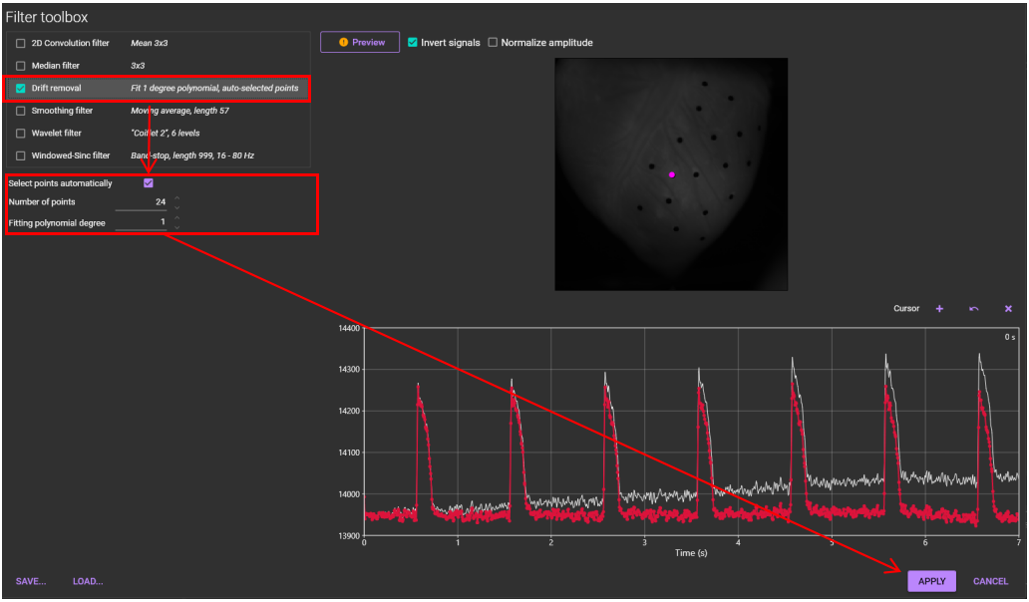Viewport: 1029px width, 602px height.
Task: Turn on the Wavelet filter checkbox
Action: tap(21, 134)
